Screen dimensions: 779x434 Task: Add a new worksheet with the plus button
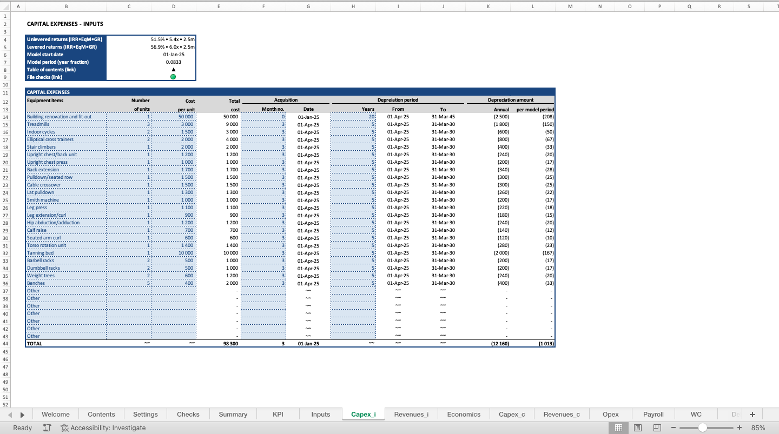point(752,414)
